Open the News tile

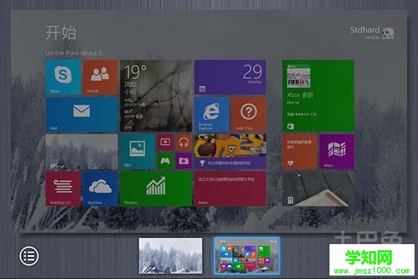(x=230, y=188)
